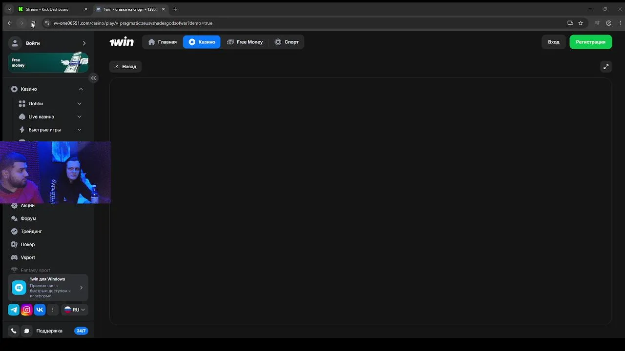Open the support chat bubble icon

tap(27, 331)
